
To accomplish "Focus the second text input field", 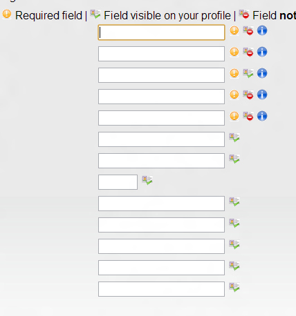I will coord(161,54).
